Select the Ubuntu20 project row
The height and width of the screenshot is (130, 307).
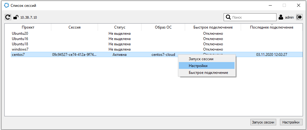pyautogui.click(x=20, y=34)
